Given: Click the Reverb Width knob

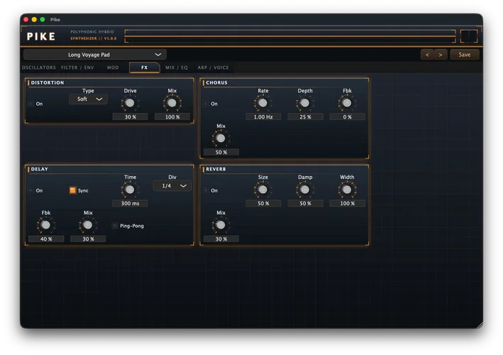Looking at the screenshot, I should click(x=347, y=190).
